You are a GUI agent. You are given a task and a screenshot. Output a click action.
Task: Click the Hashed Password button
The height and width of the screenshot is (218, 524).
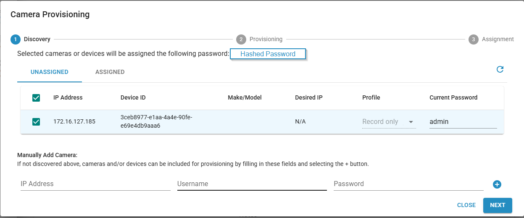268,54
